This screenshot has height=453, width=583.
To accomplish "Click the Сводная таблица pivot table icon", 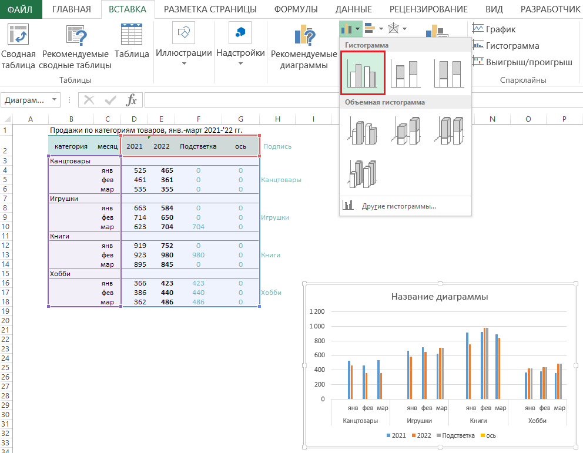I will tap(19, 35).
